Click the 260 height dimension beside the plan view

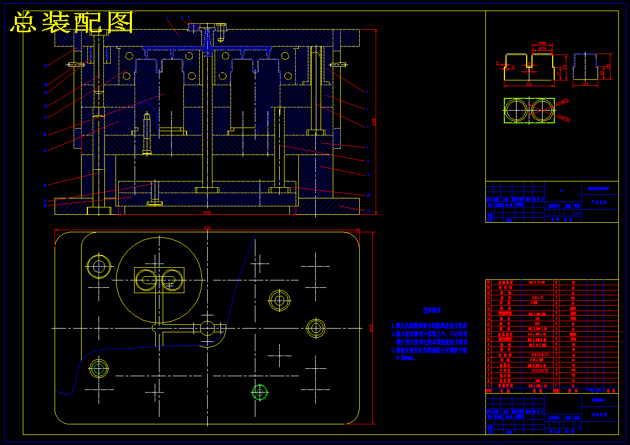(371, 328)
